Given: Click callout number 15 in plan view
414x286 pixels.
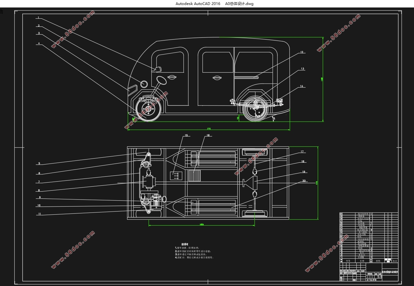Looking at the screenshot, I should (186, 136).
